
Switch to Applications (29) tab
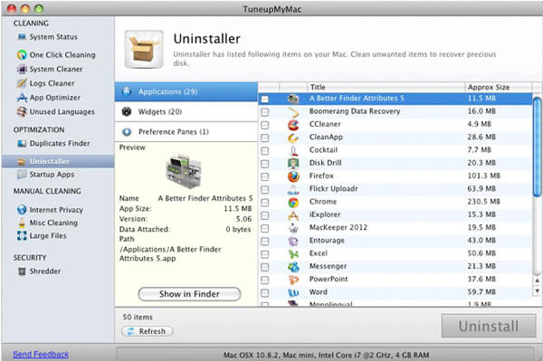pyautogui.click(x=186, y=91)
